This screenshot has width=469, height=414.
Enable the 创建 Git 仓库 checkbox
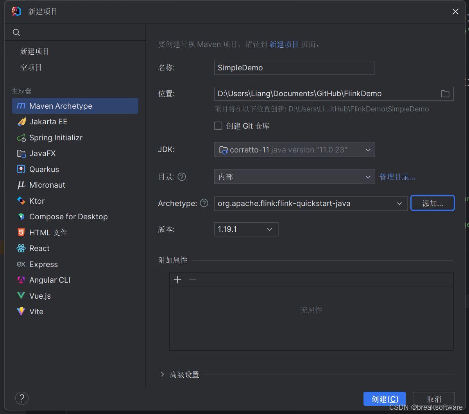[x=218, y=125]
